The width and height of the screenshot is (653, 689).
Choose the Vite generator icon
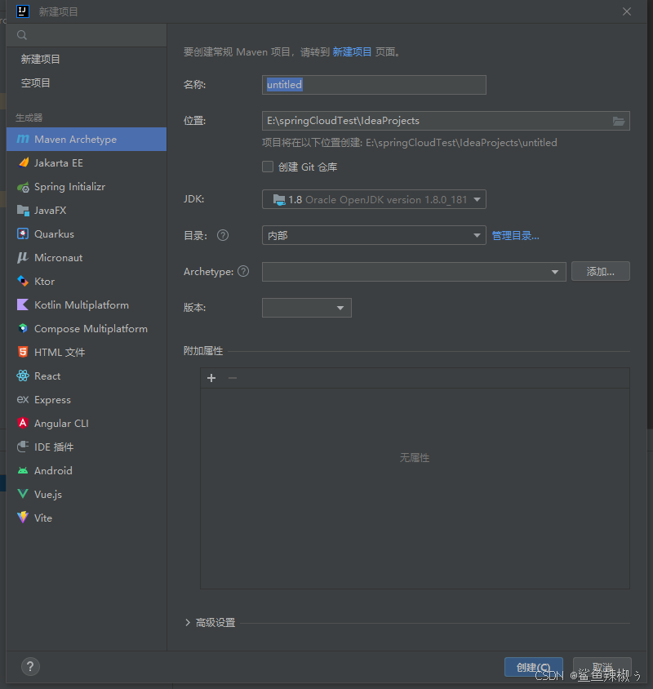pos(23,518)
